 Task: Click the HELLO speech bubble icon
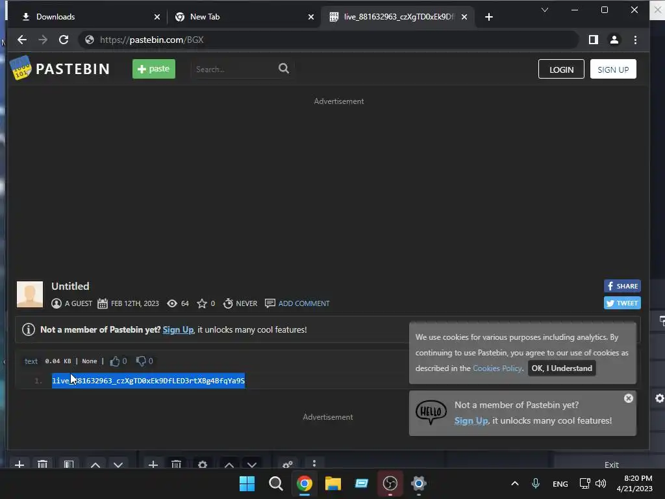click(431, 412)
